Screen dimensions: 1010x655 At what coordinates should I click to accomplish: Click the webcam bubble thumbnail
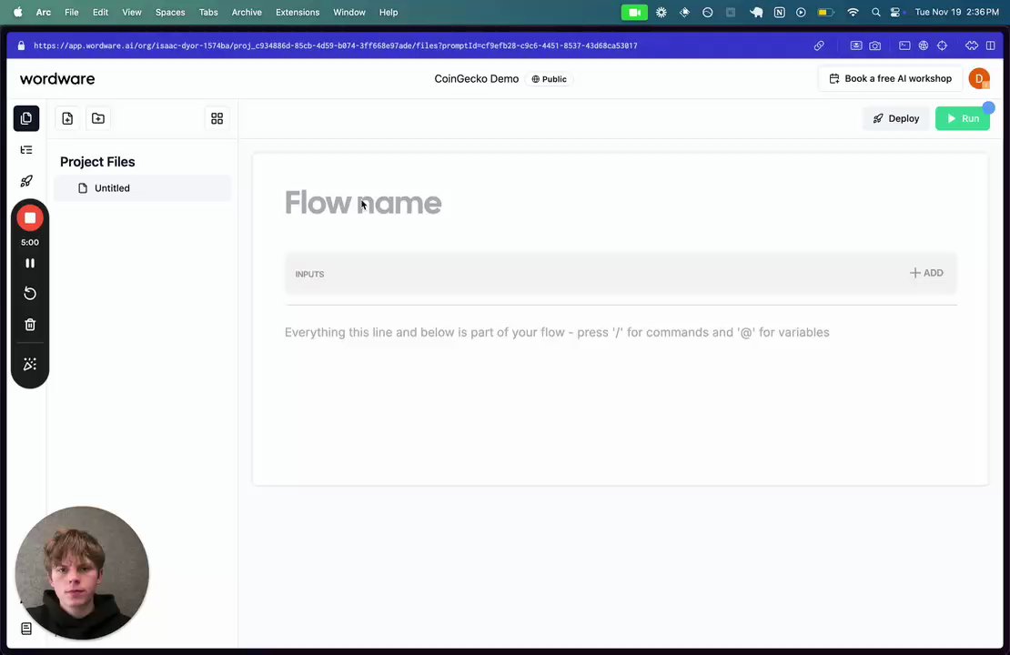click(82, 573)
